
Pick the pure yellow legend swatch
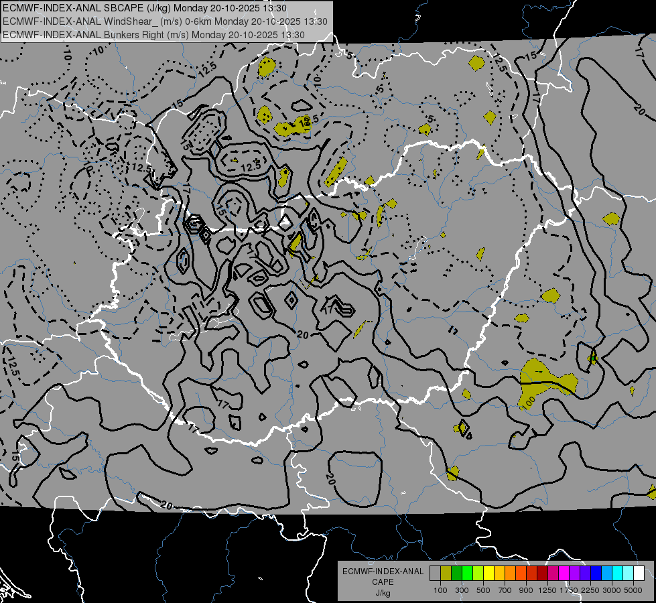pos(488,574)
